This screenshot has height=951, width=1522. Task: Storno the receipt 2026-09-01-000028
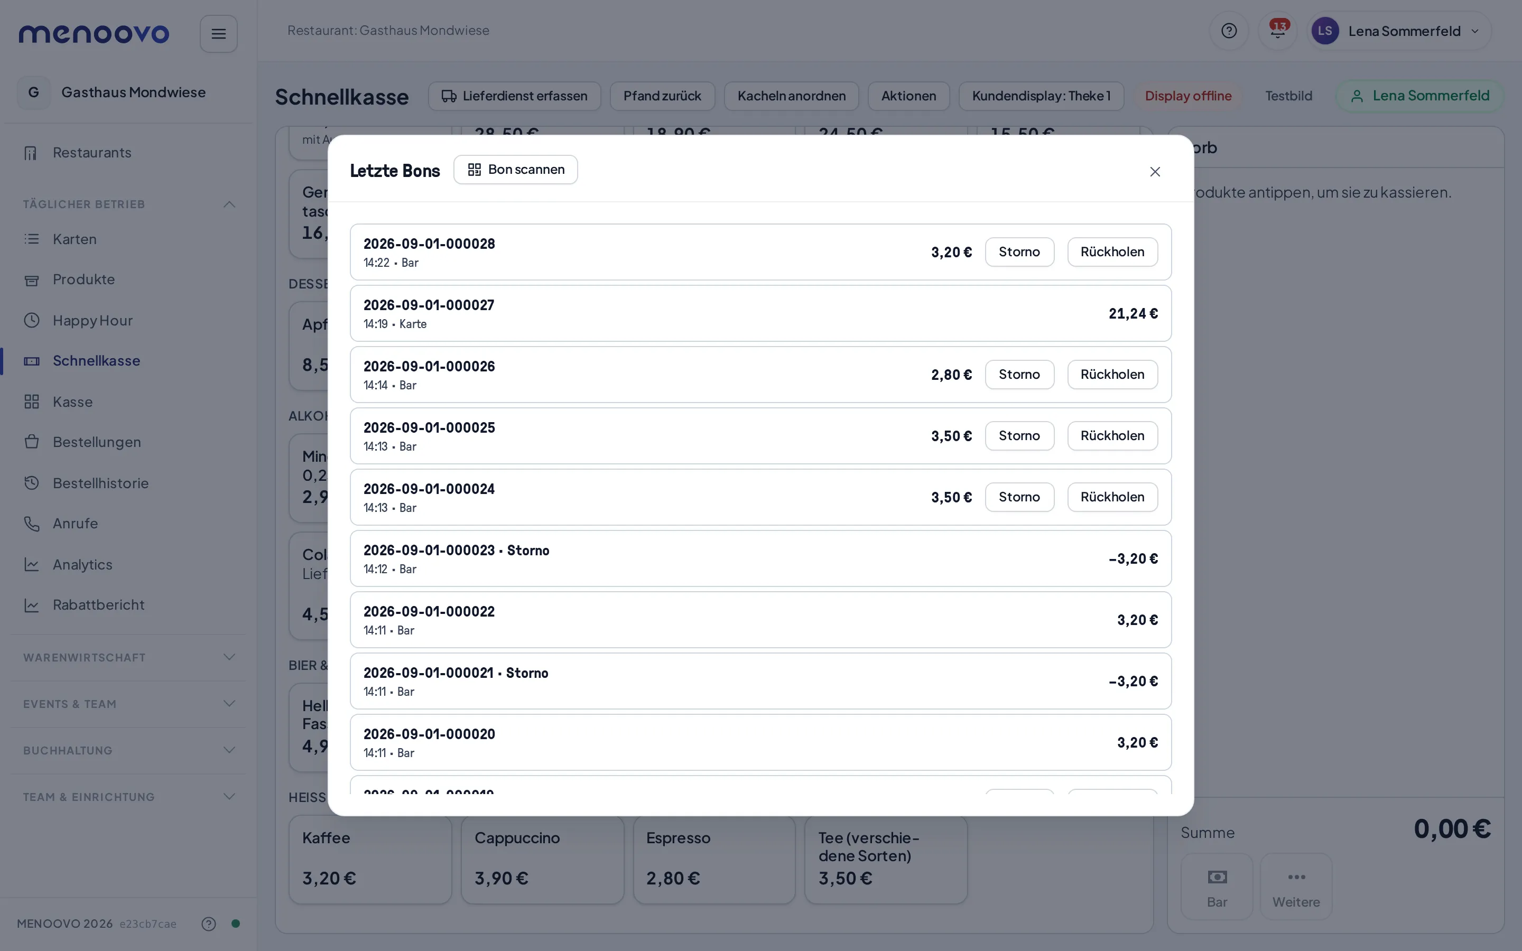(x=1019, y=251)
